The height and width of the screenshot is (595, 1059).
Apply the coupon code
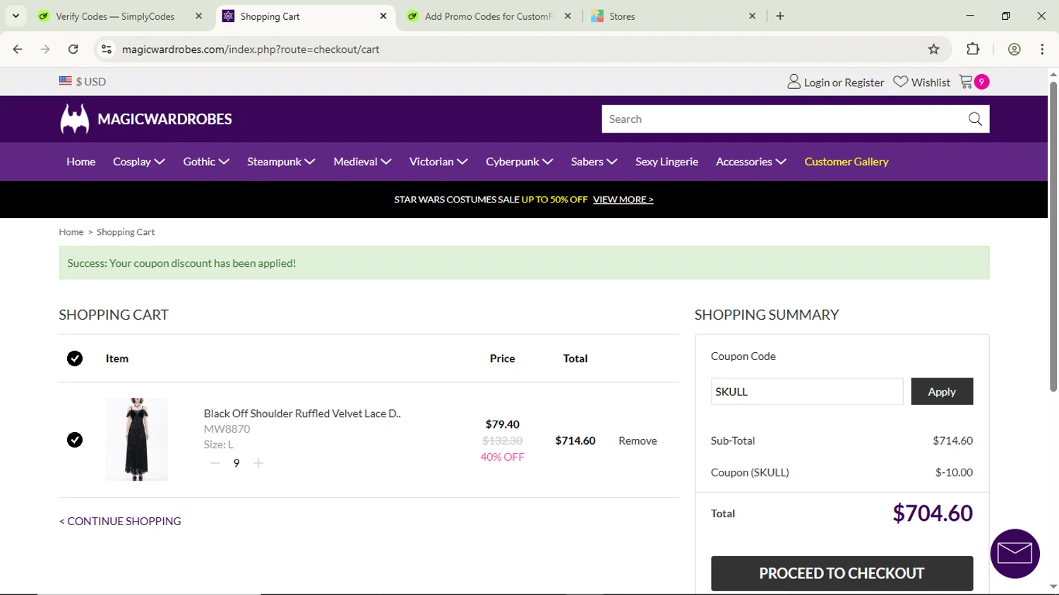pyautogui.click(x=942, y=392)
